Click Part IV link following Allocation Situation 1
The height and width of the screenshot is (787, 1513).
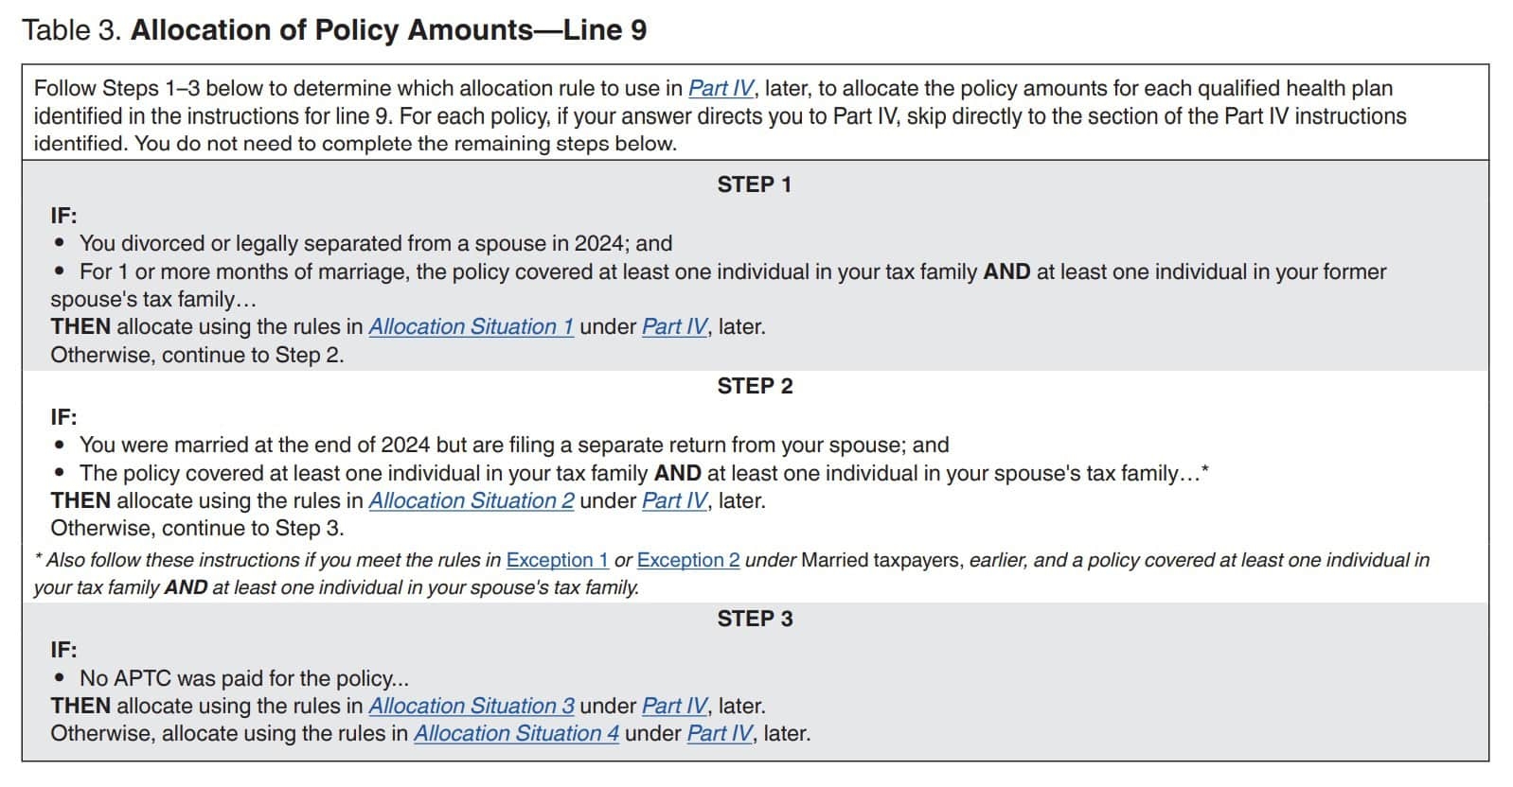pos(674,327)
